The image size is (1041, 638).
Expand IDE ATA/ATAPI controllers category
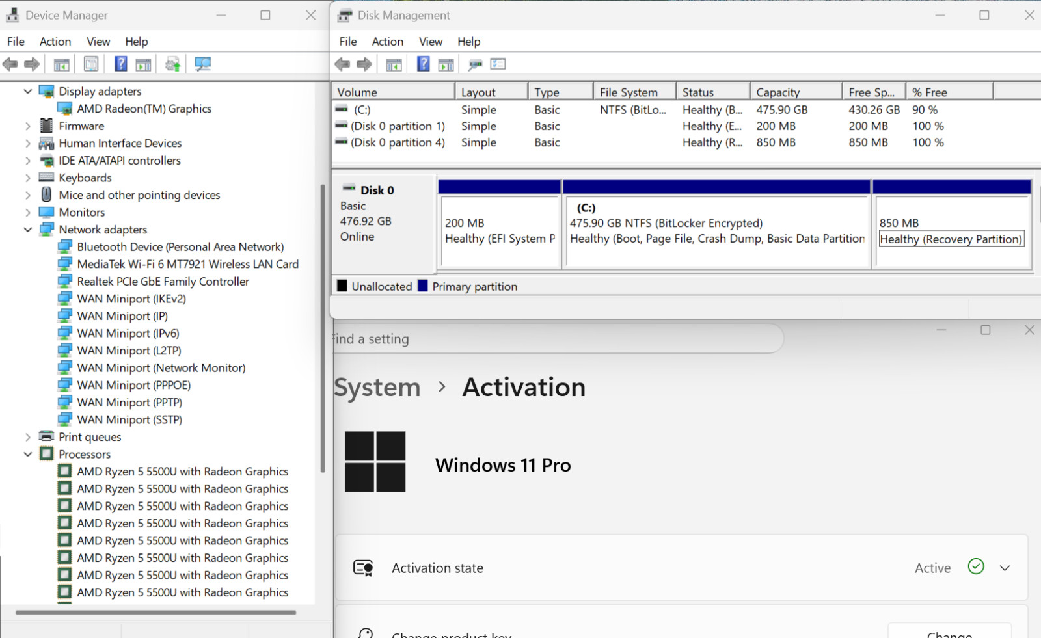point(28,161)
